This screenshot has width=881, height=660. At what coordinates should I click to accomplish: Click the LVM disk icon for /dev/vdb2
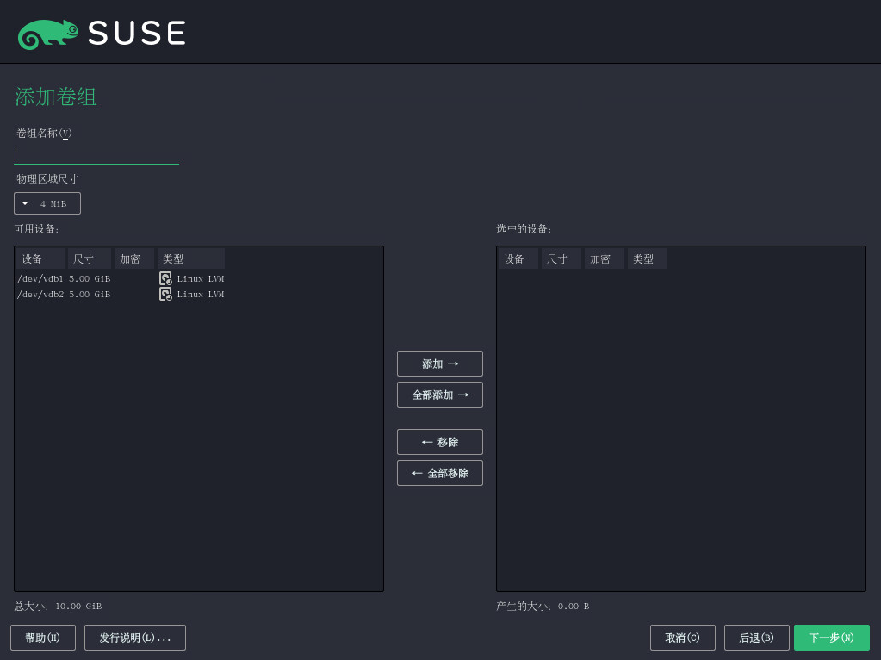165,294
